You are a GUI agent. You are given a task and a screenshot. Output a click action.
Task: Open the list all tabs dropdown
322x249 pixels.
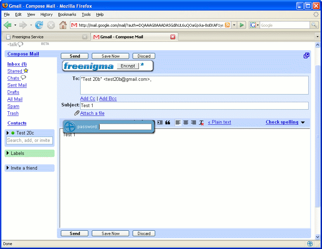click(317, 37)
